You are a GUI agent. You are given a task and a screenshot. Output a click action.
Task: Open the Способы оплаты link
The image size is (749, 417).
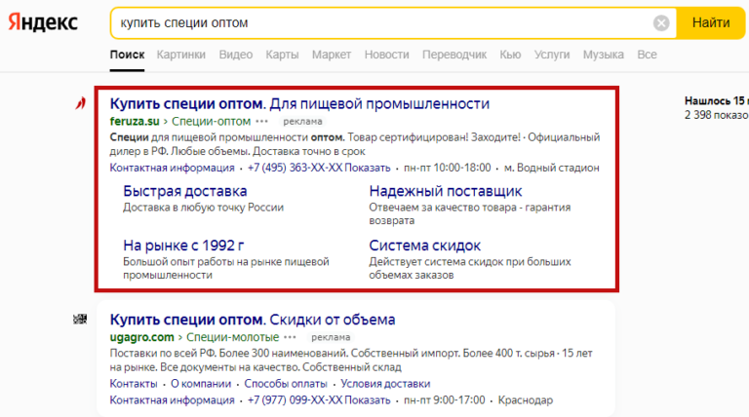click(286, 384)
